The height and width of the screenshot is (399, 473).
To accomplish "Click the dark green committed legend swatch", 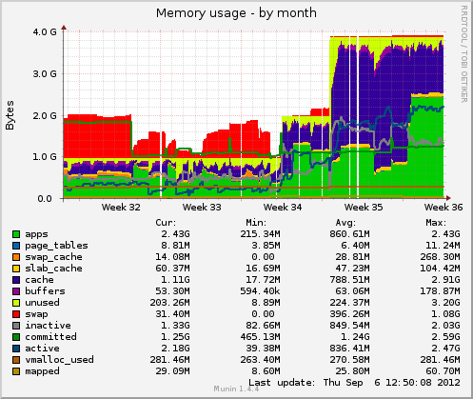I will (16, 337).
